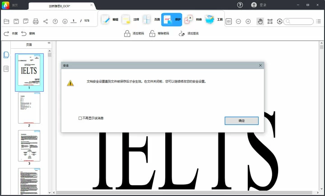Share the PDF using share icon

(46, 21)
